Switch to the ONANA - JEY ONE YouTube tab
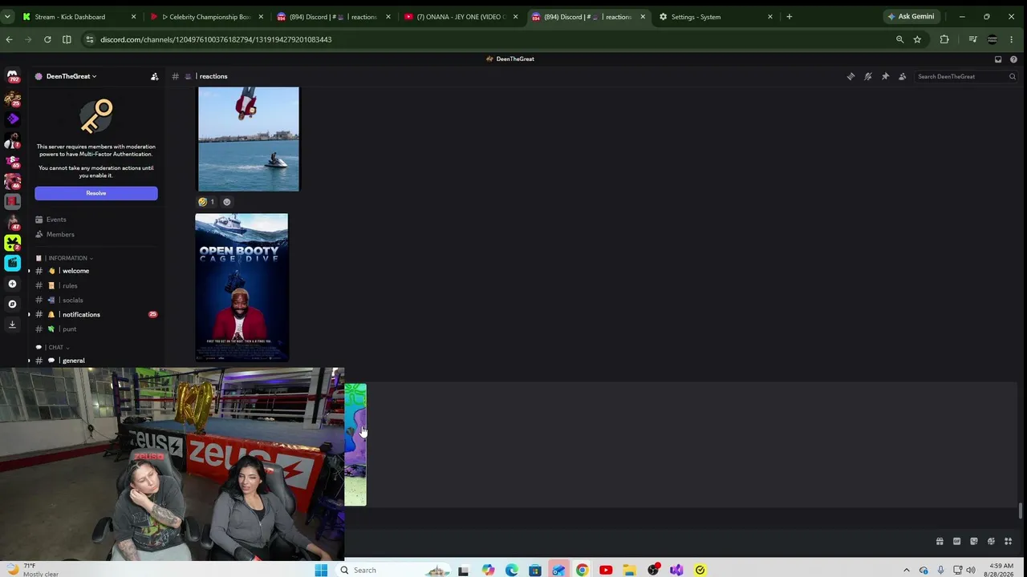Viewport: 1027px width, 577px height. [x=459, y=17]
